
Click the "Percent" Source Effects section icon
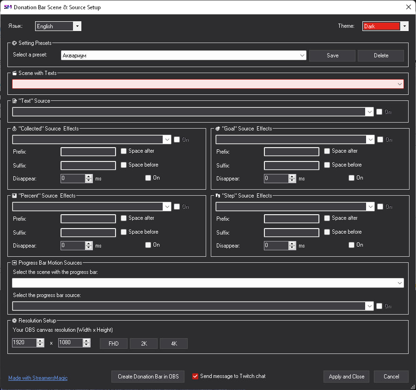(x=14, y=196)
